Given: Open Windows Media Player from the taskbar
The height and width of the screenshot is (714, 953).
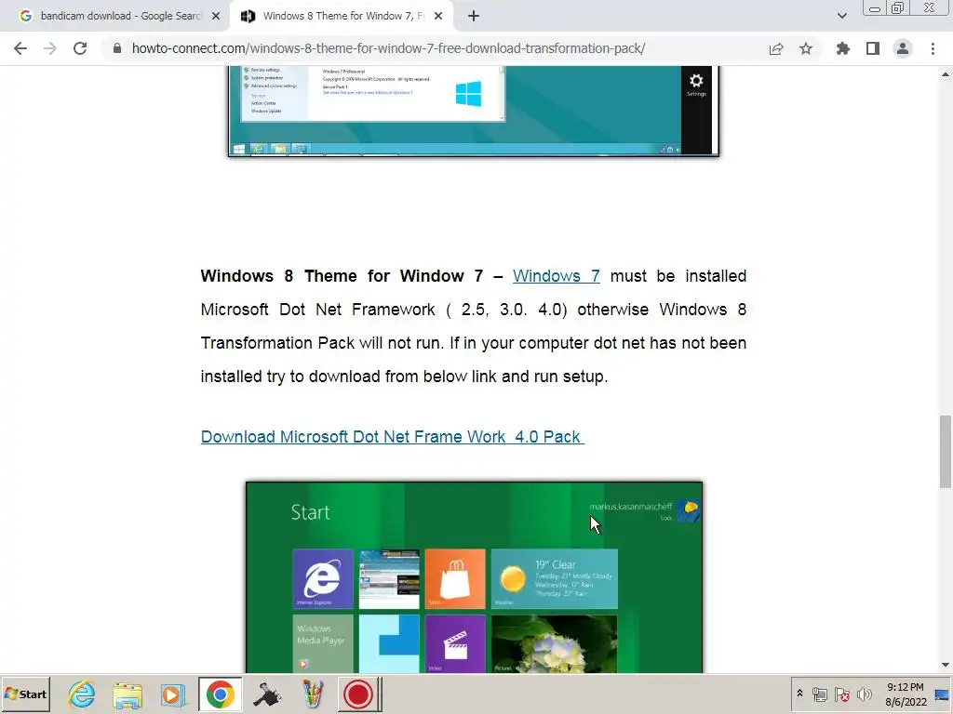Looking at the screenshot, I should pos(173,694).
